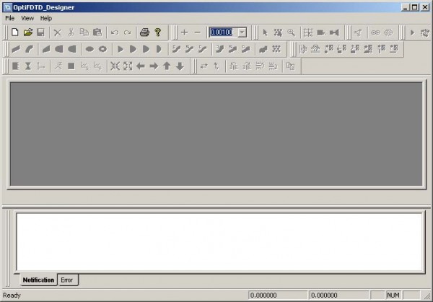Click the yellow question mark Help icon
The width and height of the screenshot is (433, 302).
click(157, 32)
